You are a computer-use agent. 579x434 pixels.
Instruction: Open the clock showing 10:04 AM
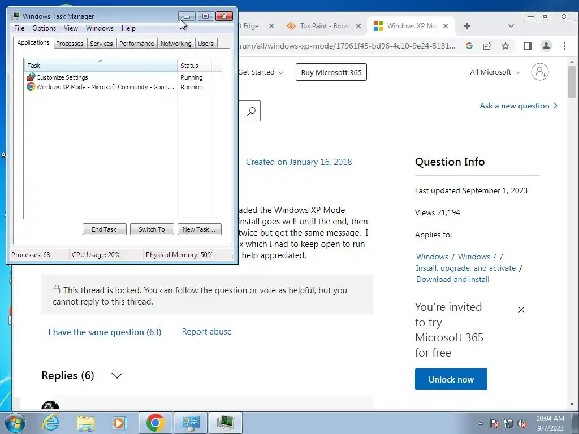coord(550,423)
